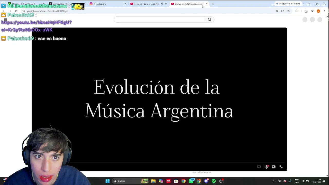Enter fullscreen on the YouTube video
The image size is (329, 185).
(281, 167)
